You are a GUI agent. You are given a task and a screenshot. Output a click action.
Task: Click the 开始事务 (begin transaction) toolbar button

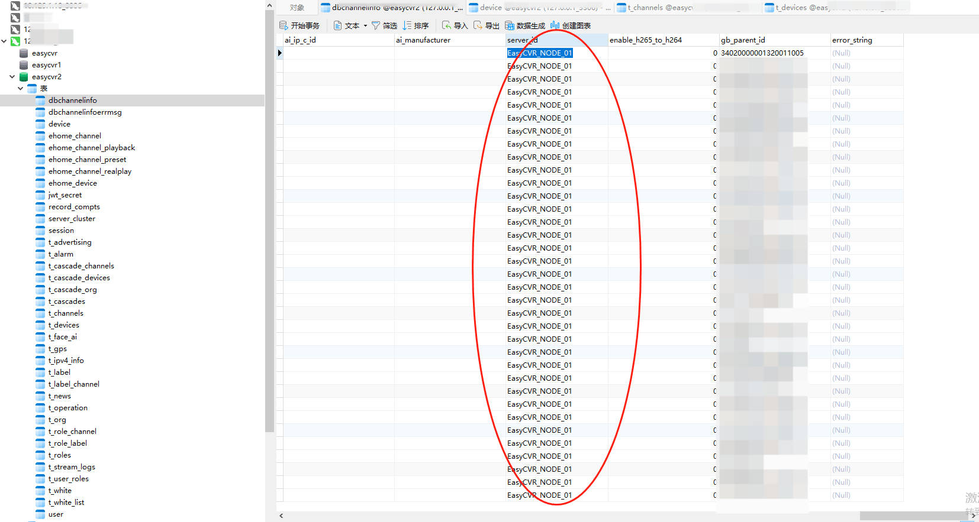(300, 25)
